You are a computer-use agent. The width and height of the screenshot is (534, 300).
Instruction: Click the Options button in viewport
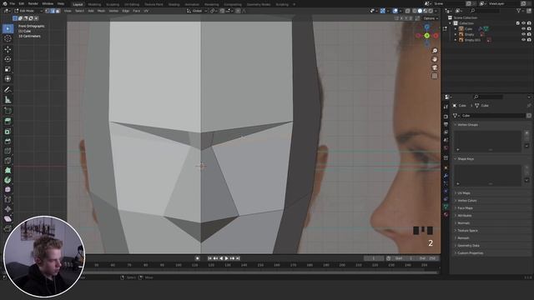tap(431, 18)
